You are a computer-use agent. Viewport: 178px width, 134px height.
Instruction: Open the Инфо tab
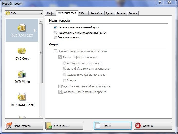click(x=51, y=13)
